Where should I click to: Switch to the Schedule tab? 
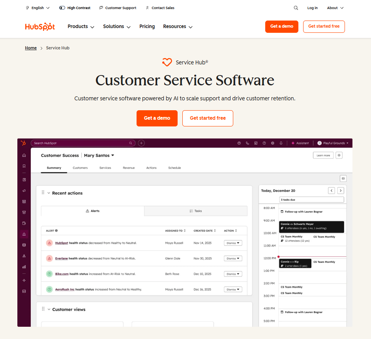pyautogui.click(x=174, y=168)
